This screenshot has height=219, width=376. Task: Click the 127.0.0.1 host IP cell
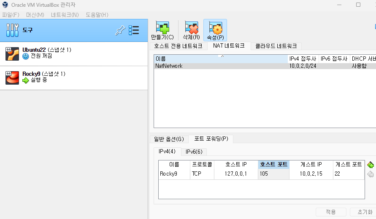click(x=236, y=174)
